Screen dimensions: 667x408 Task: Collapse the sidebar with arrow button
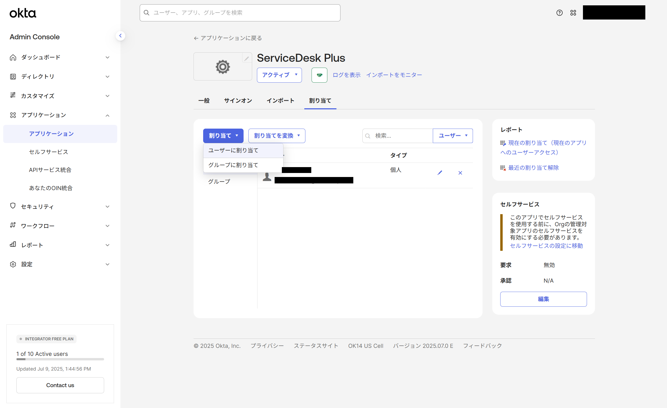[120, 36]
